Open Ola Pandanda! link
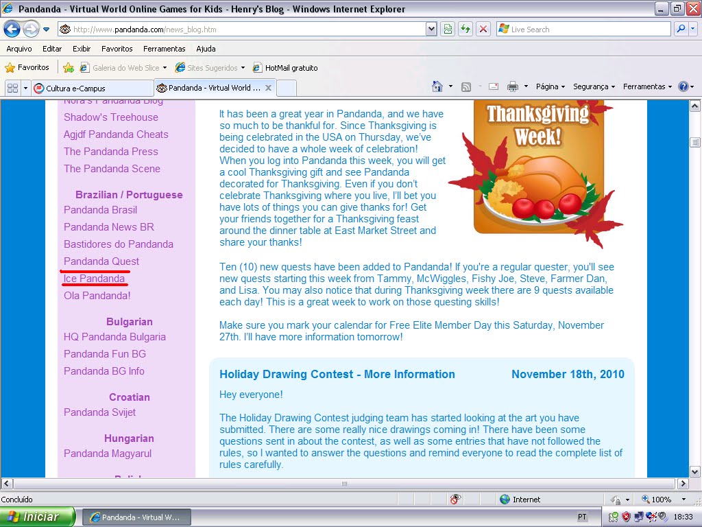Viewport: 702px width, 527px height. [x=97, y=295]
